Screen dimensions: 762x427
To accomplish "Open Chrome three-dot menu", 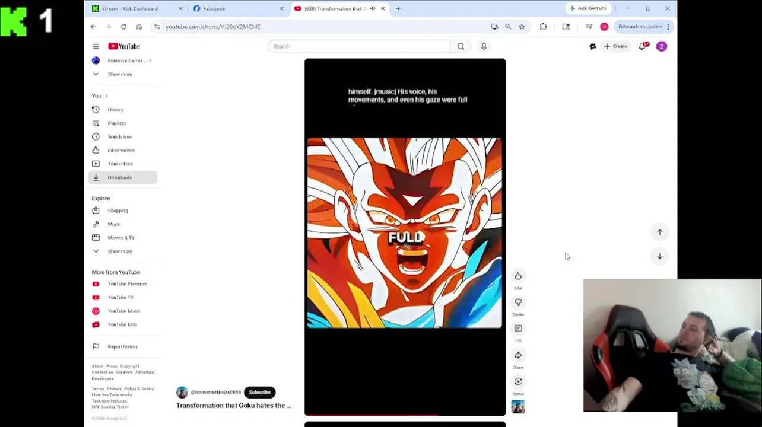I will [x=668, y=27].
